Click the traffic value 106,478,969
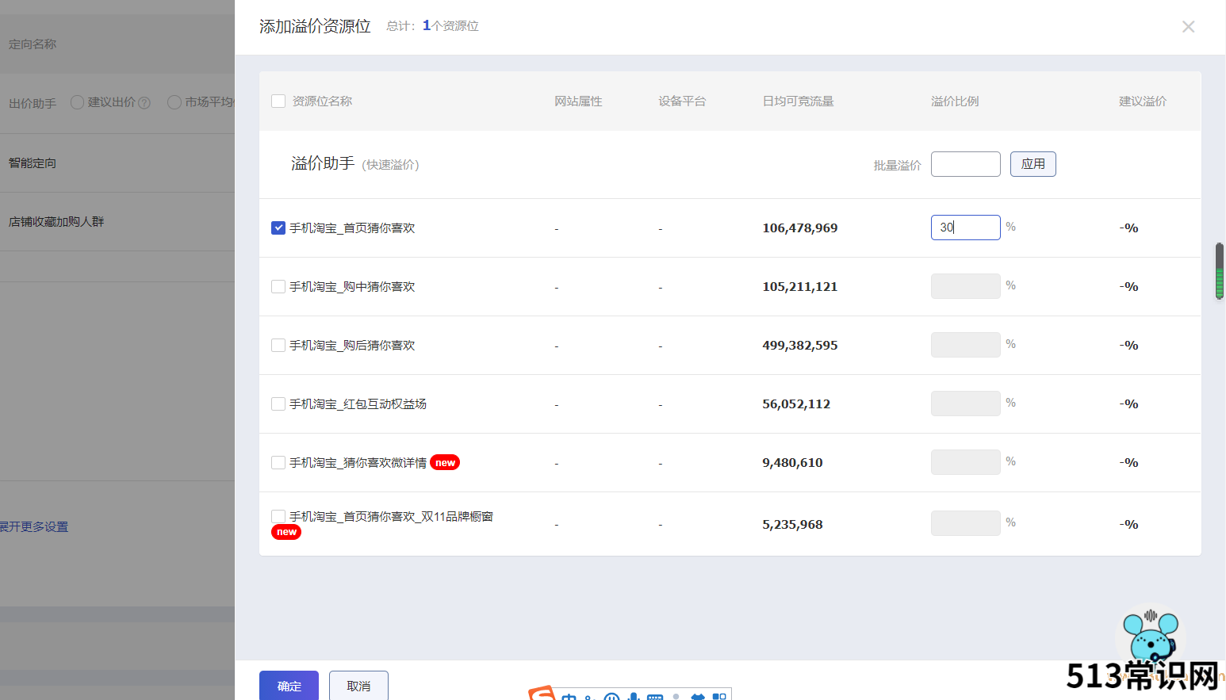Screen dimensions: 1226x700 pos(800,228)
